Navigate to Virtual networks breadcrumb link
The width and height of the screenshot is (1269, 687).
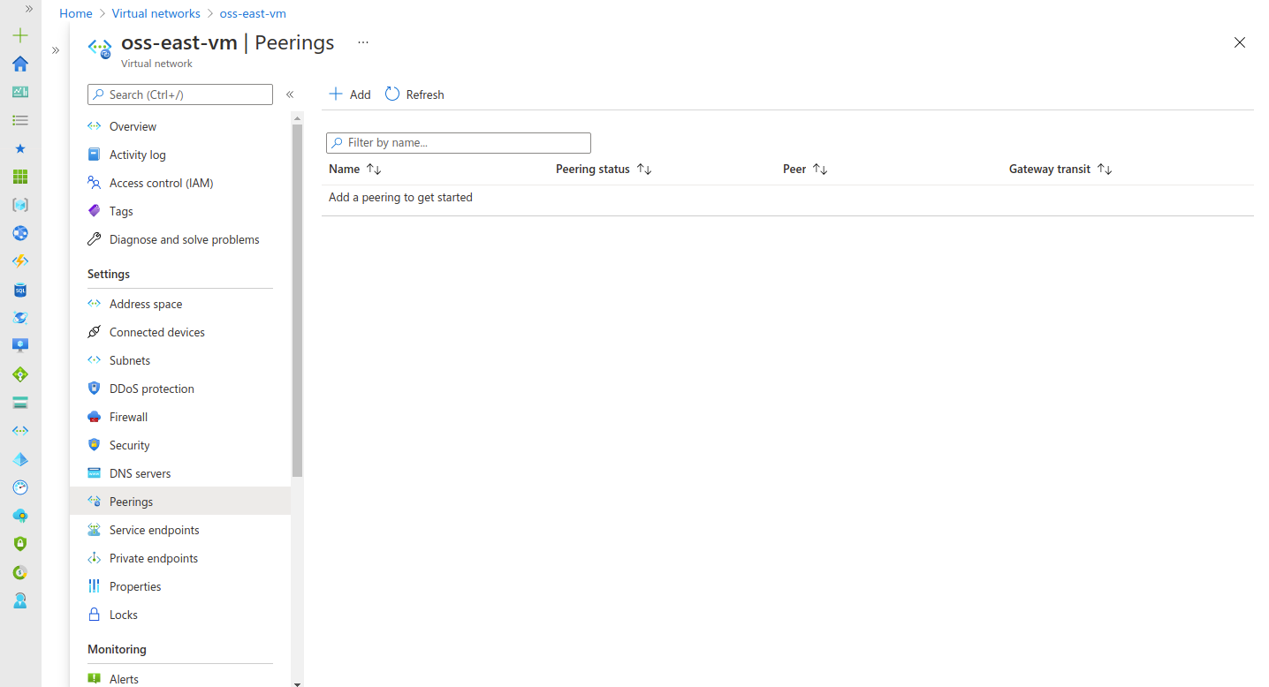click(156, 14)
